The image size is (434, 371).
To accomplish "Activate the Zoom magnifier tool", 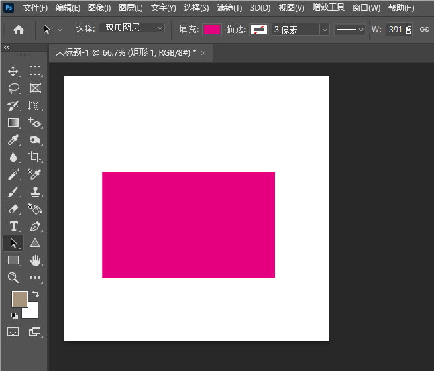I will click(x=13, y=278).
